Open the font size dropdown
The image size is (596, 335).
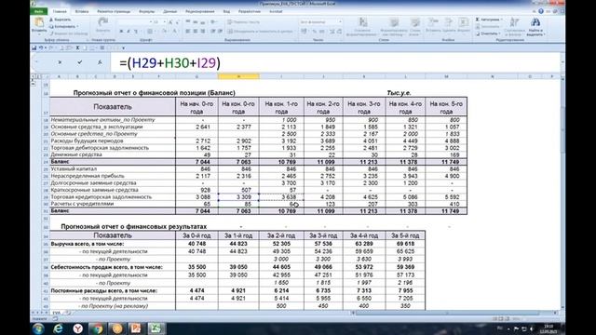coord(164,22)
